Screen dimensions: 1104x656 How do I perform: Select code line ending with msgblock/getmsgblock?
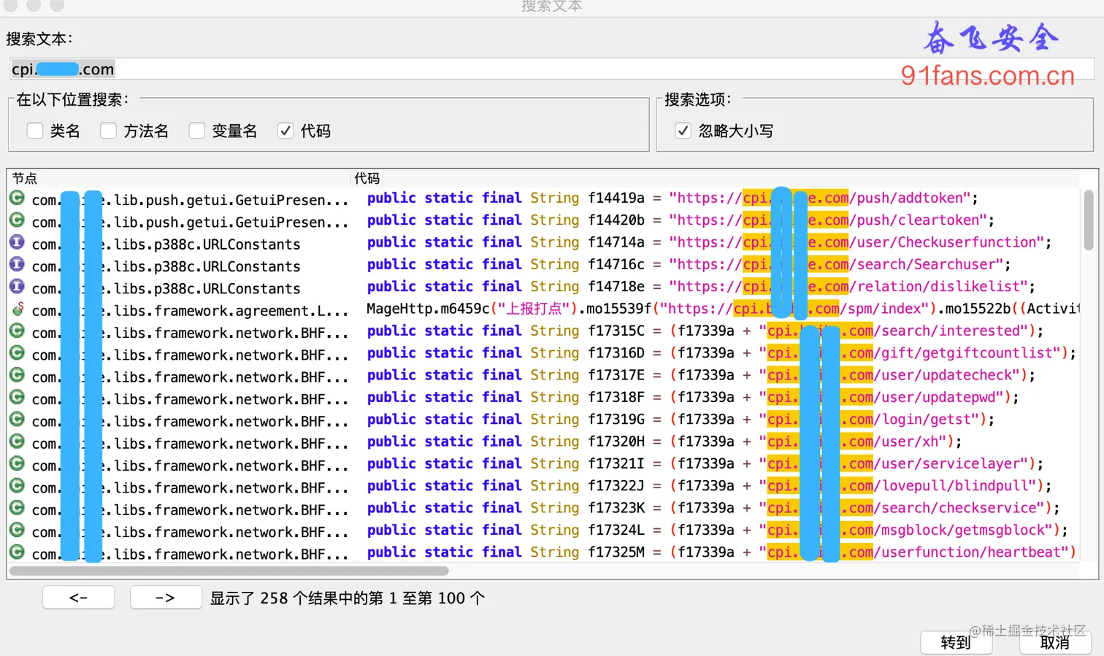click(x=717, y=530)
